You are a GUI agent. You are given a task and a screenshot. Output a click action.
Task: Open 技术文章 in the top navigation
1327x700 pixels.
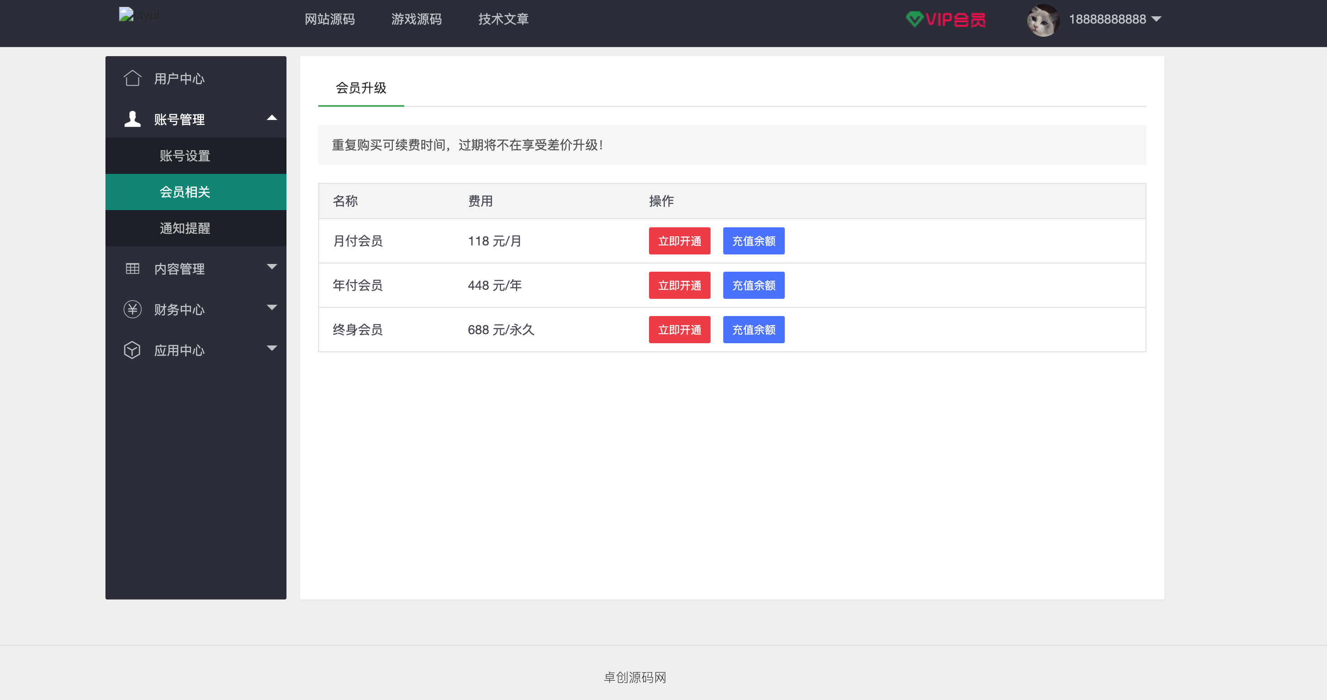click(503, 19)
